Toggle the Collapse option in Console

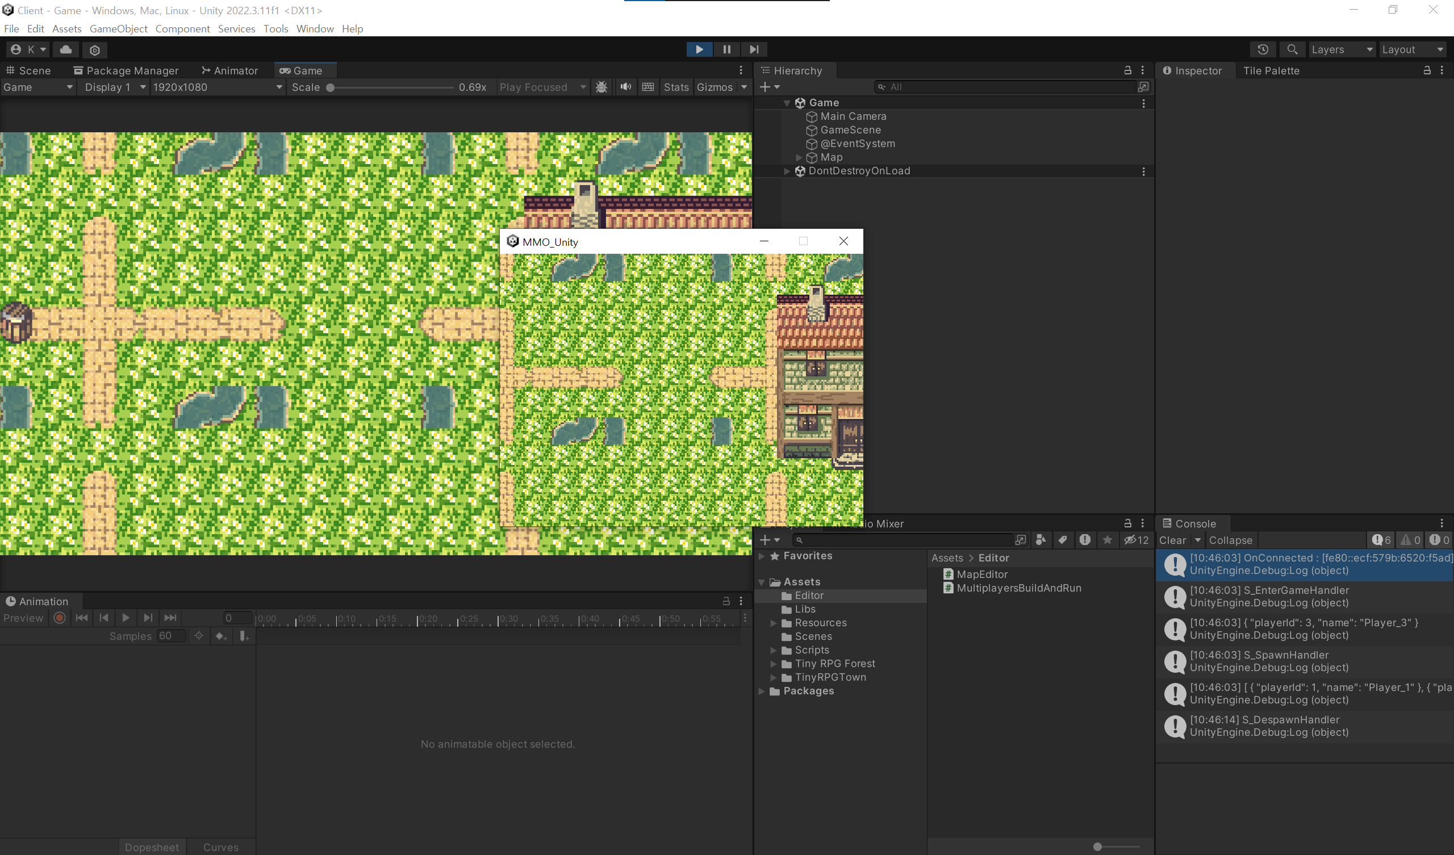click(x=1230, y=540)
